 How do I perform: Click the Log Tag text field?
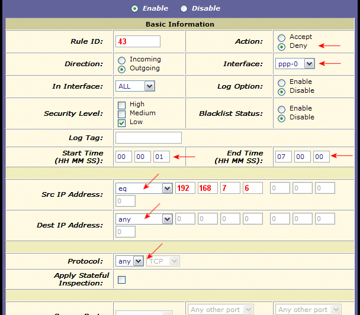[148, 138]
